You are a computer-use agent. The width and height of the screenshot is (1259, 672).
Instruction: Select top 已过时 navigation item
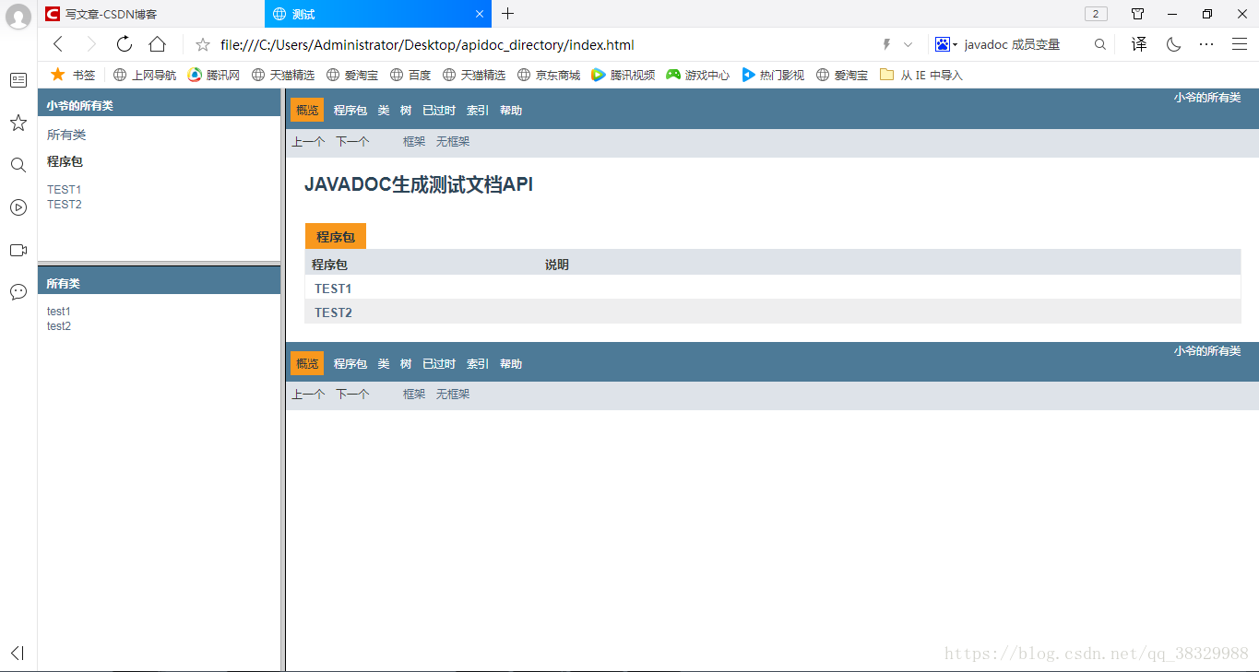click(x=439, y=111)
